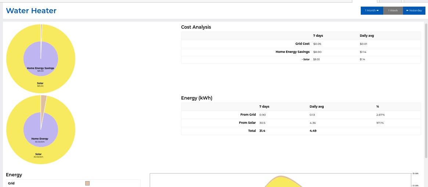This screenshot has width=428, height=187.
Task: Click the Water Heater page title
Action: point(31,11)
